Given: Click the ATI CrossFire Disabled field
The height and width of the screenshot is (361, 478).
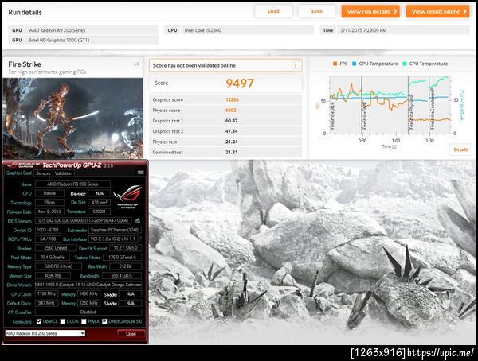Looking at the screenshot, I should 88,312.
